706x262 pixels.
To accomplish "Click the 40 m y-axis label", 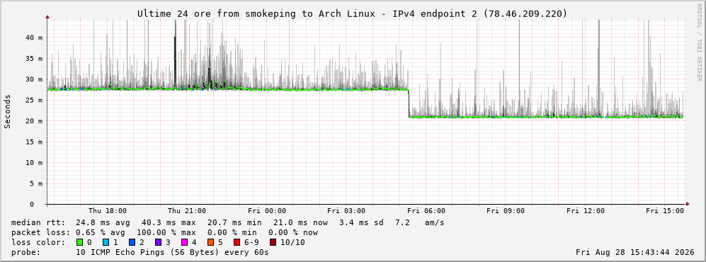I will click(x=34, y=38).
